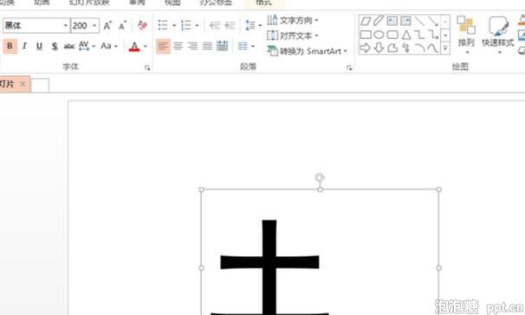Select the parallelogram shape in shapes gallery

pos(366,22)
